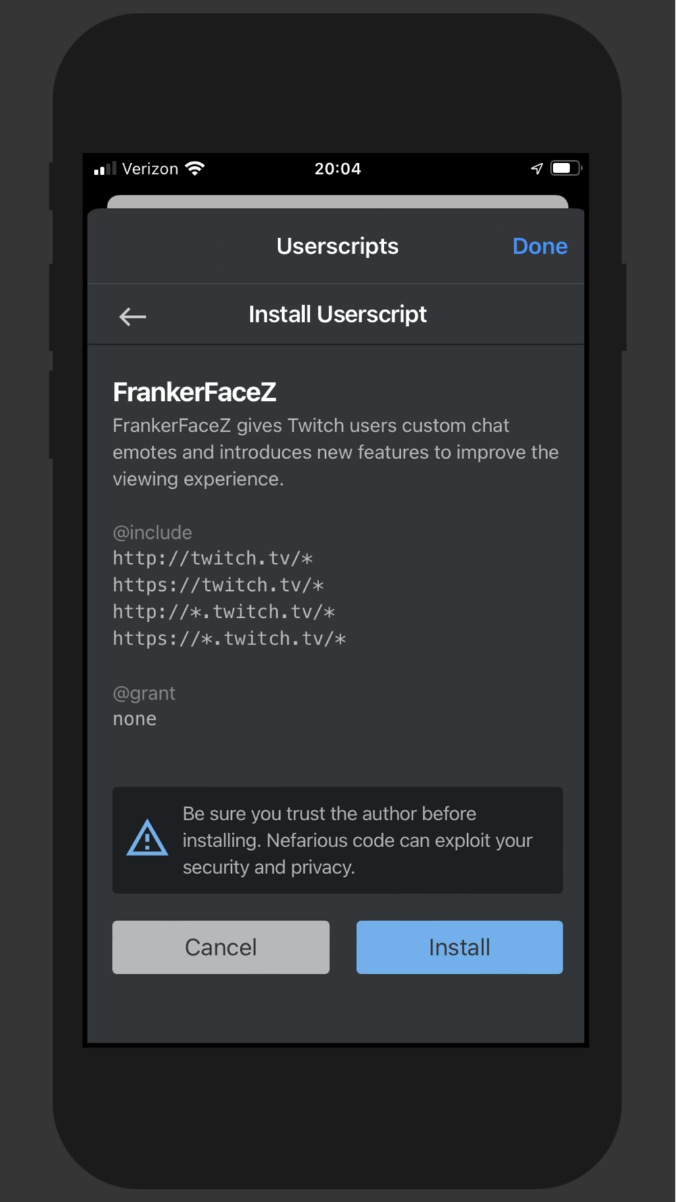Cancel the userscript installation
Viewport: 676px width, 1202px height.
click(220, 946)
